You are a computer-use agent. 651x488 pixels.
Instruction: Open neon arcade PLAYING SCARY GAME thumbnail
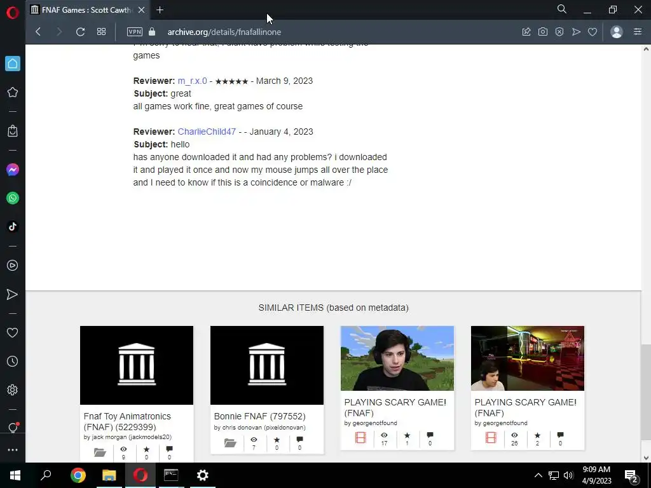pos(528,358)
